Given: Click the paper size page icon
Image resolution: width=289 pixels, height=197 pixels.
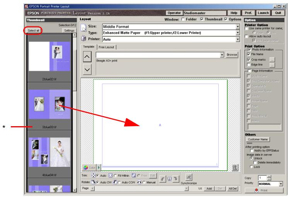Looking at the screenshot, I should tap(83, 28).
